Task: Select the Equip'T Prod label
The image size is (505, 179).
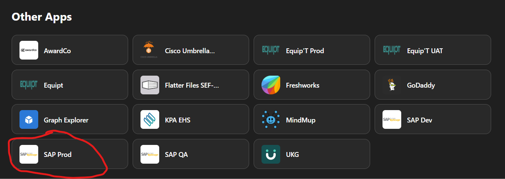Action: [305, 51]
